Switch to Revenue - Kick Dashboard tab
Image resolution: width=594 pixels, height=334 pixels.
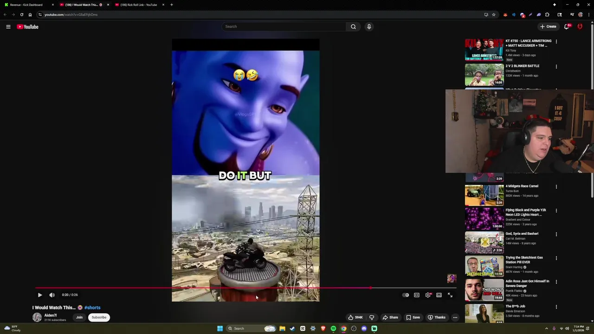[x=29, y=5]
